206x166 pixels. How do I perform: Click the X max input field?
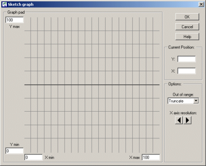151,157
